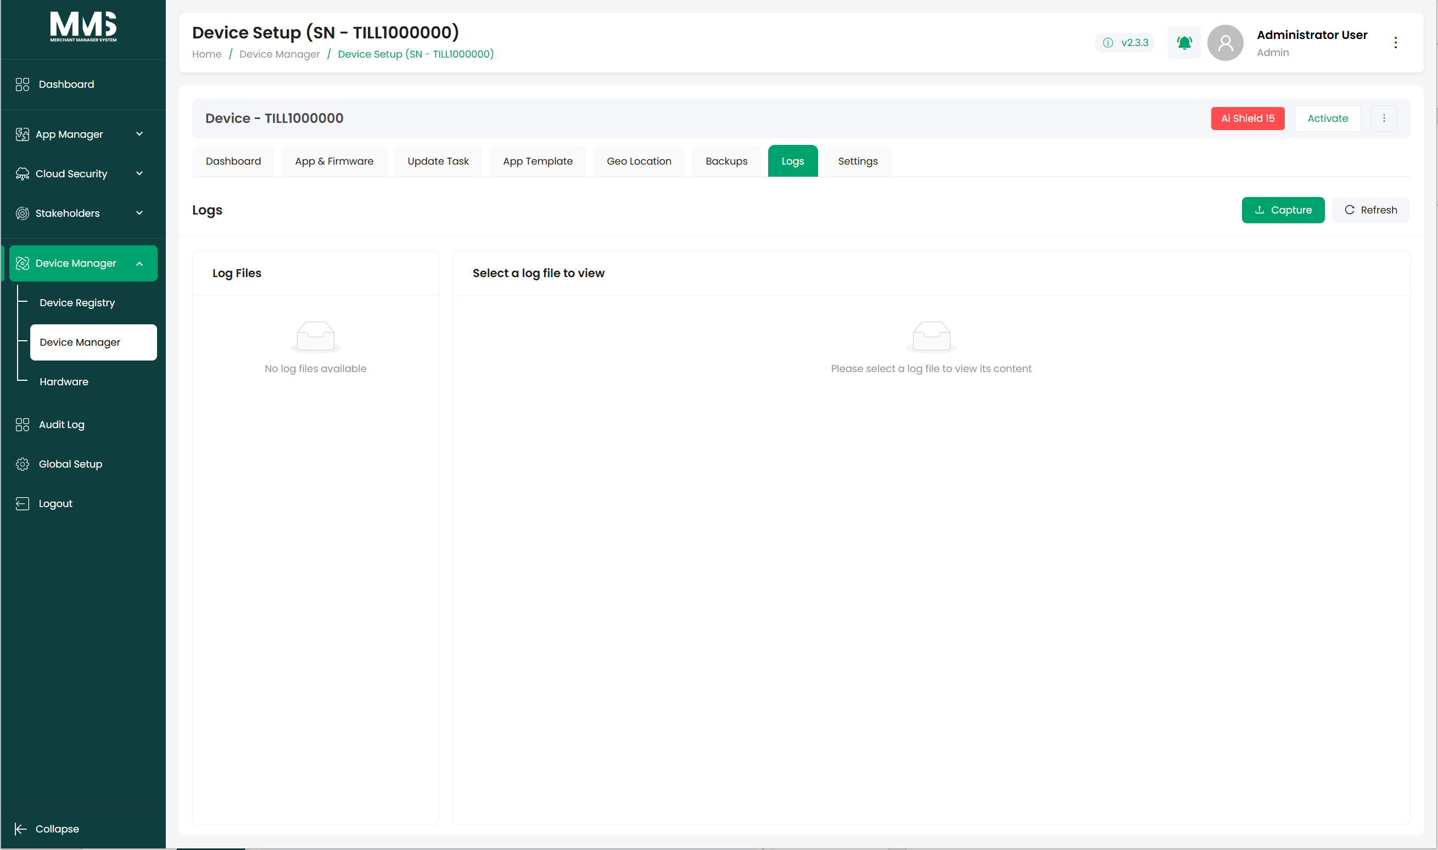The height and width of the screenshot is (850, 1438).
Task: Switch to the Geo Location tab
Action: pos(639,161)
